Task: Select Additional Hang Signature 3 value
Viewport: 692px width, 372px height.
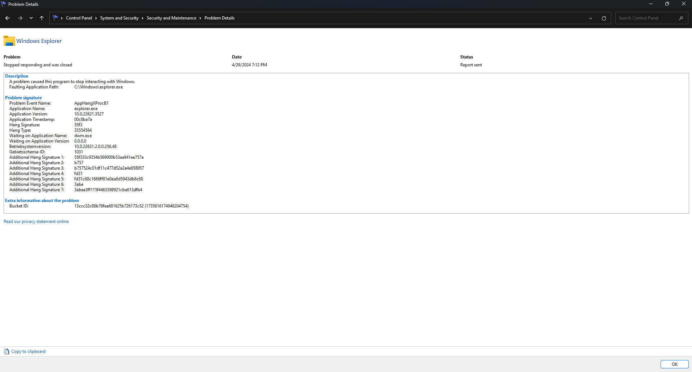Action: (x=109, y=168)
